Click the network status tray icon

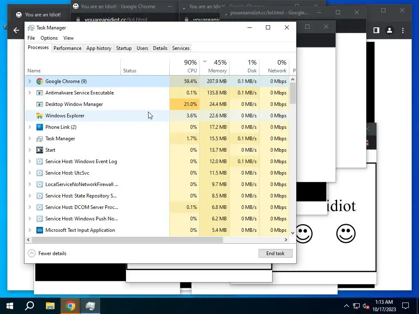tap(356, 306)
